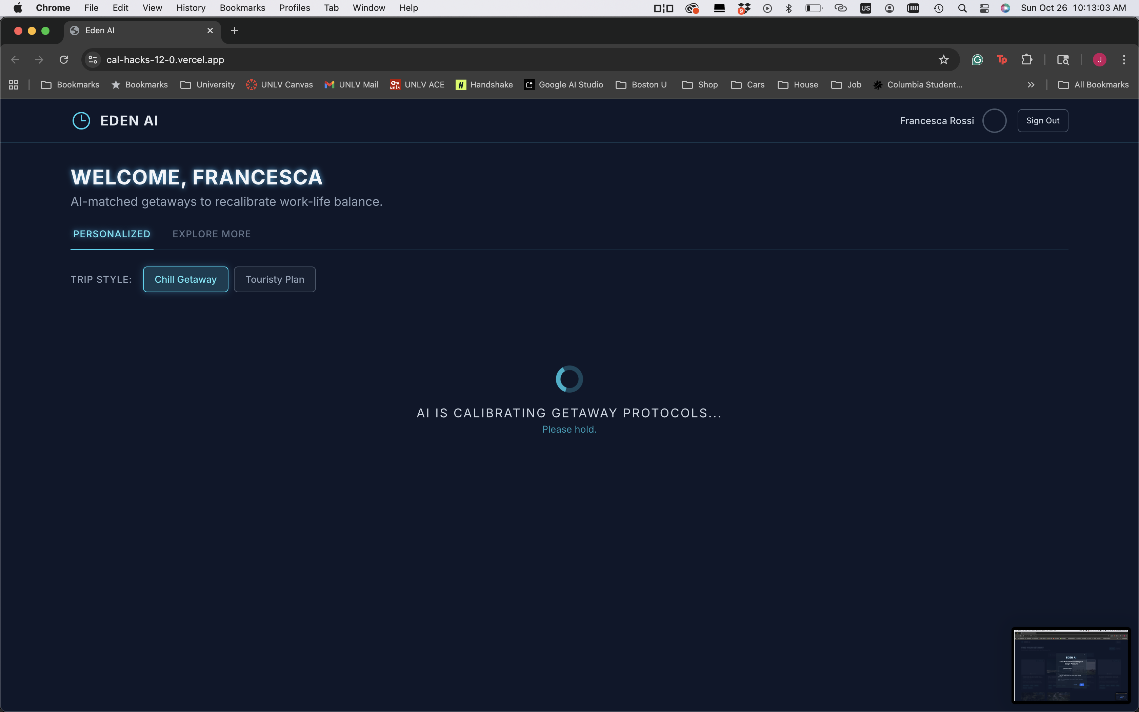Open the Chrome three-dot menu
The image size is (1139, 712).
click(x=1124, y=60)
